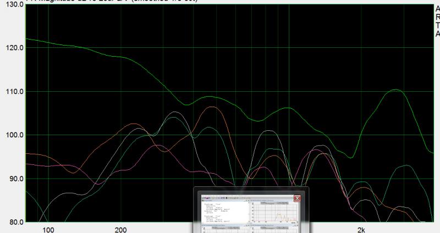The width and height of the screenshot is (440, 233).
Task: Click the graph title text above the plot
Action: (110, 1)
